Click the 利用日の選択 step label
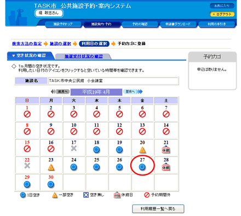 94,44
